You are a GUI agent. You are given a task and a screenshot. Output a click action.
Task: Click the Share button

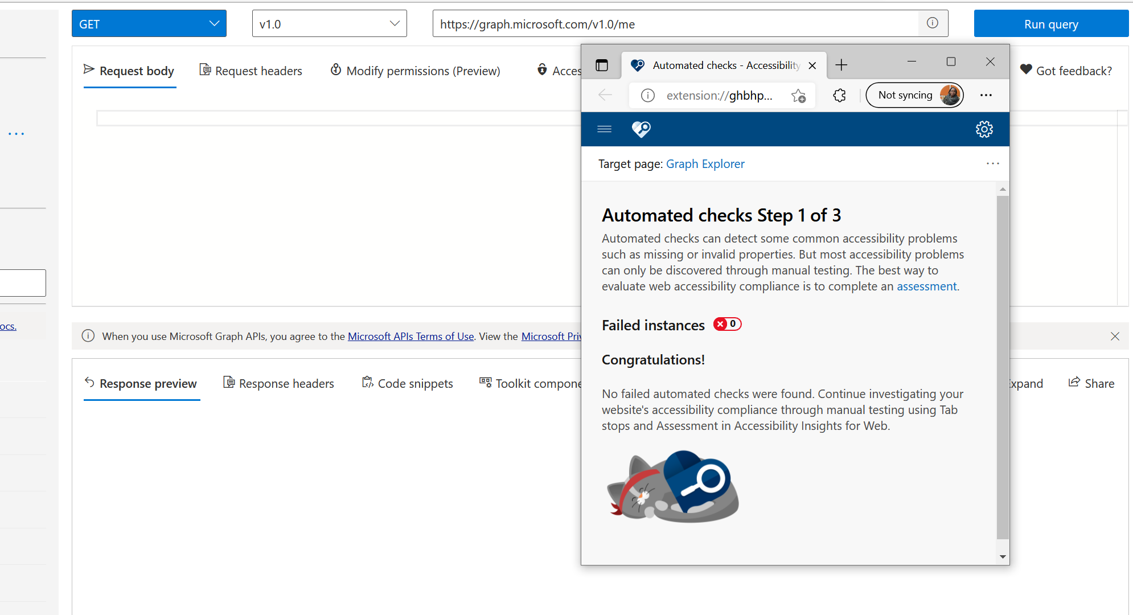coord(1091,383)
